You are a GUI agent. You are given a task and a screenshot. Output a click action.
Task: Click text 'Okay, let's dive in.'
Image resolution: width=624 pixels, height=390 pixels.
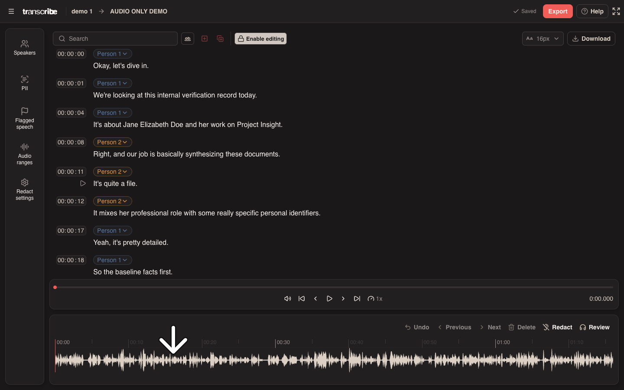(x=121, y=66)
